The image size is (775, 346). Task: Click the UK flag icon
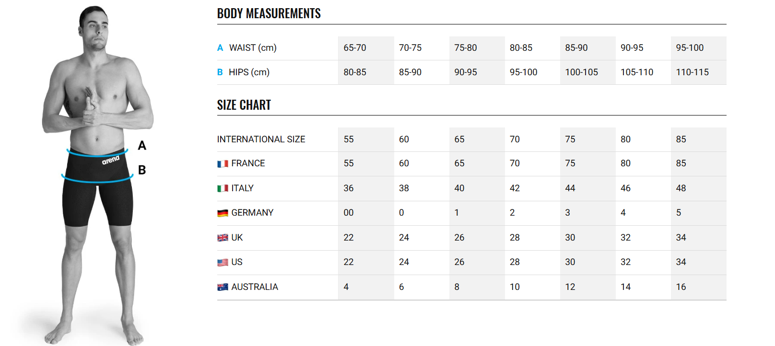[x=223, y=238]
